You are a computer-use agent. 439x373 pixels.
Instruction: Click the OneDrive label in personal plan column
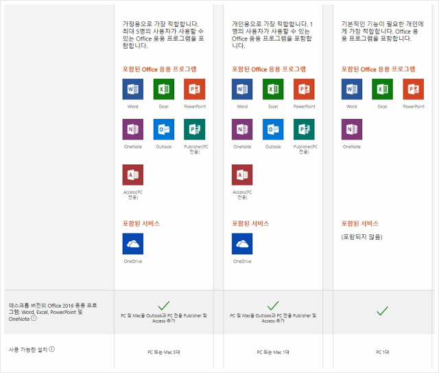pos(242,262)
